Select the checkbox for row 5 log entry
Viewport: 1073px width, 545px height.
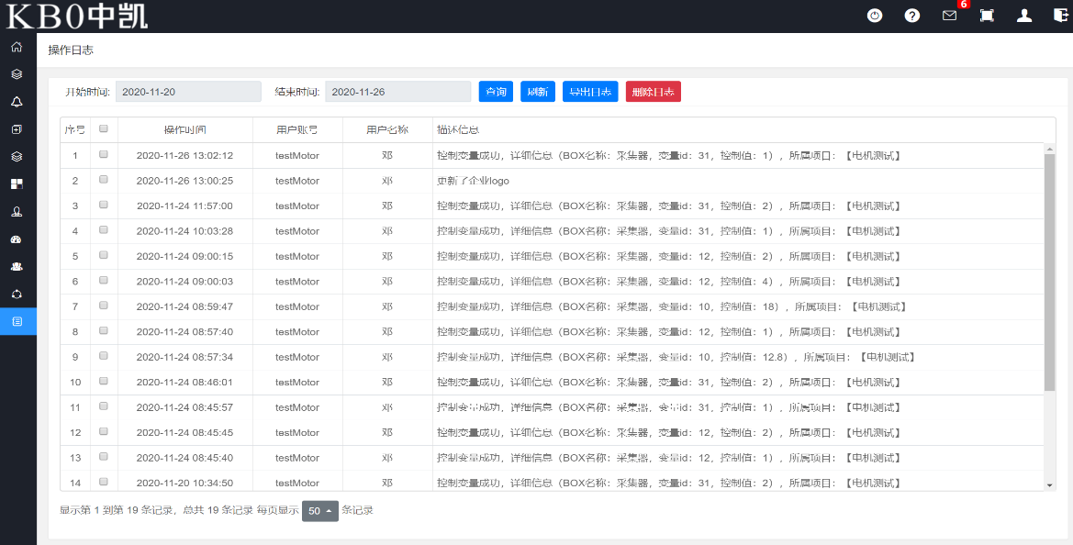[x=104, y=256]
